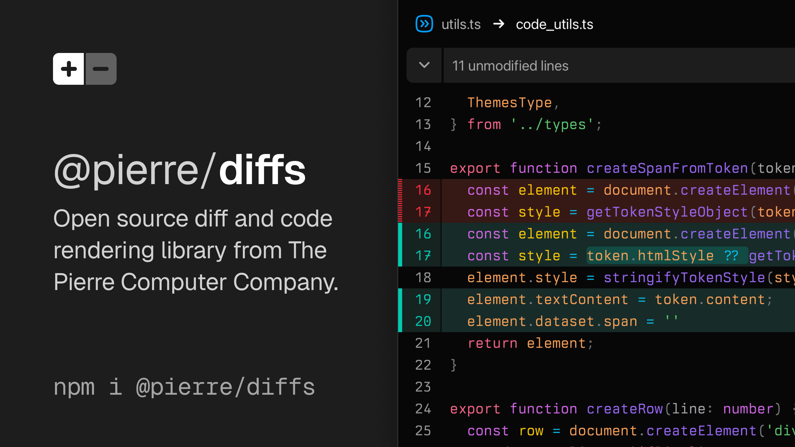Click the Pierre chevrons logo icon
Image resolution: width=795 pixels, height=447 pixels.
[424, 24]
